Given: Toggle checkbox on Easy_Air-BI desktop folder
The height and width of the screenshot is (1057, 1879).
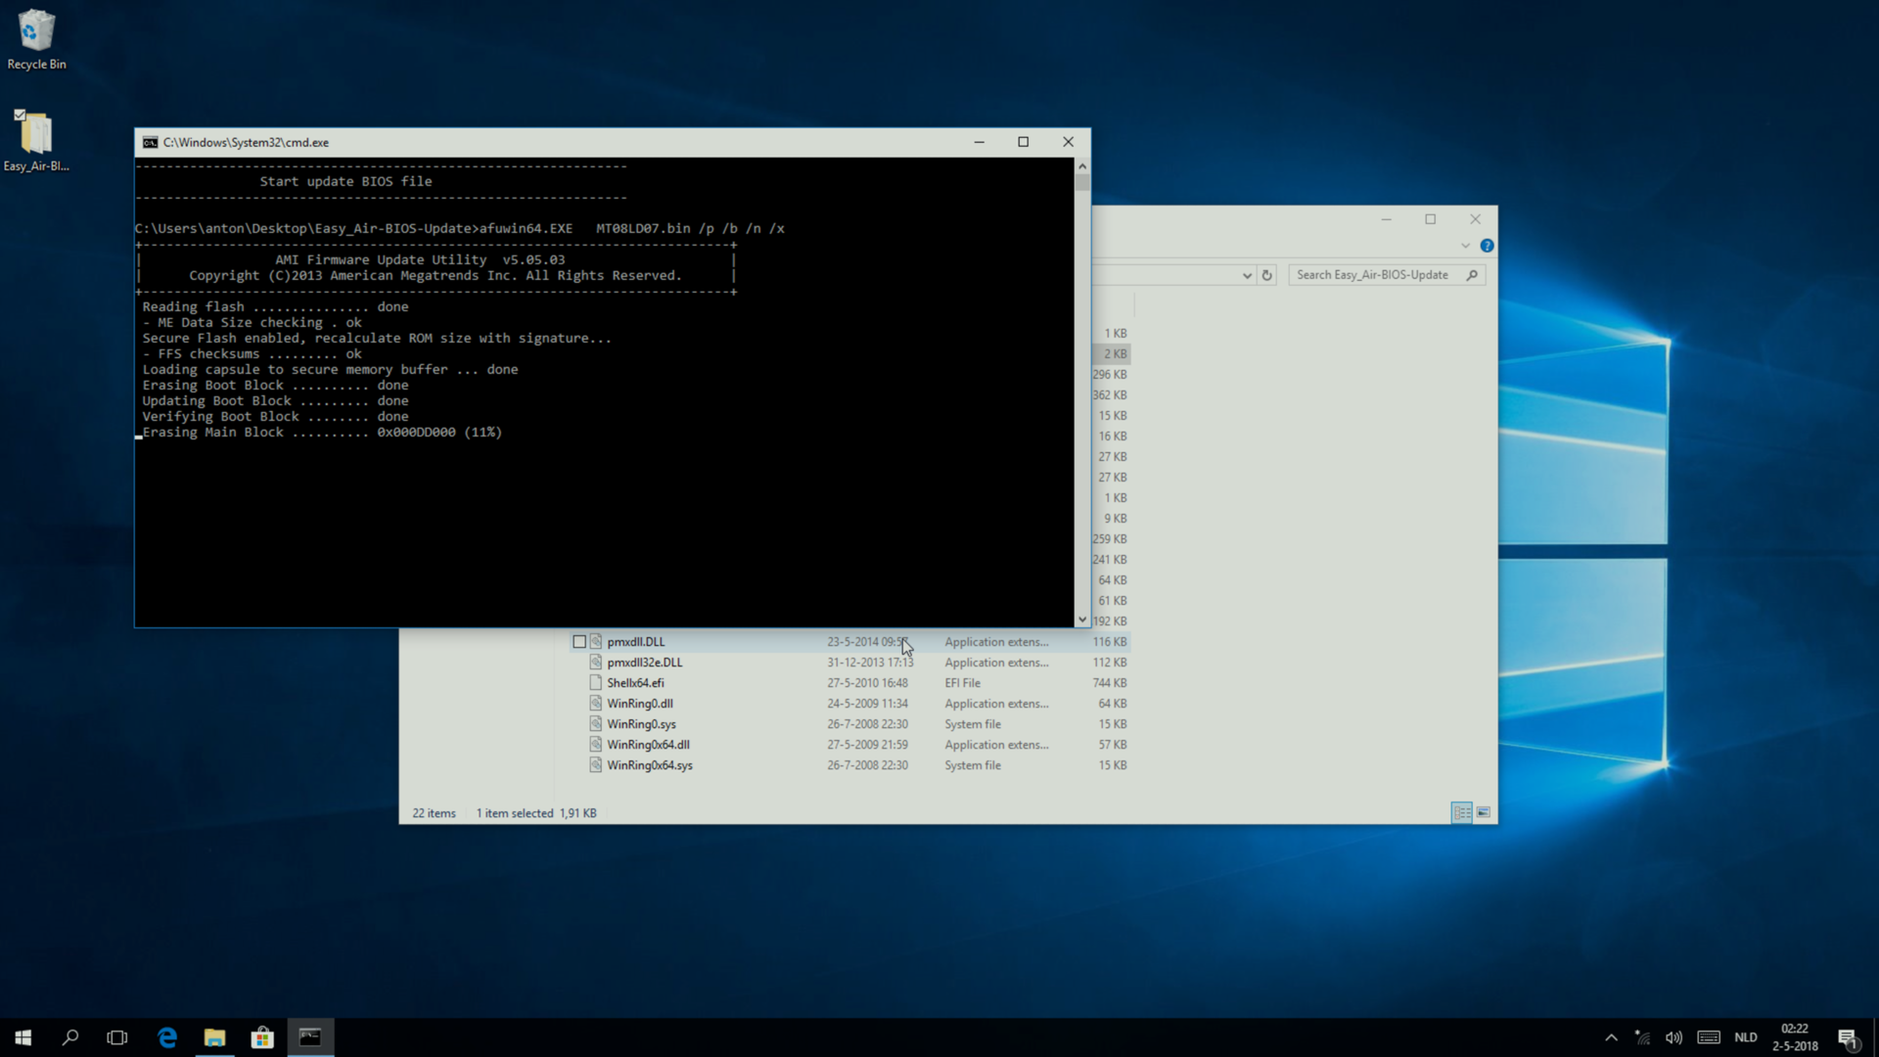Looking at the screenshot, I should [x=20, y=115].
